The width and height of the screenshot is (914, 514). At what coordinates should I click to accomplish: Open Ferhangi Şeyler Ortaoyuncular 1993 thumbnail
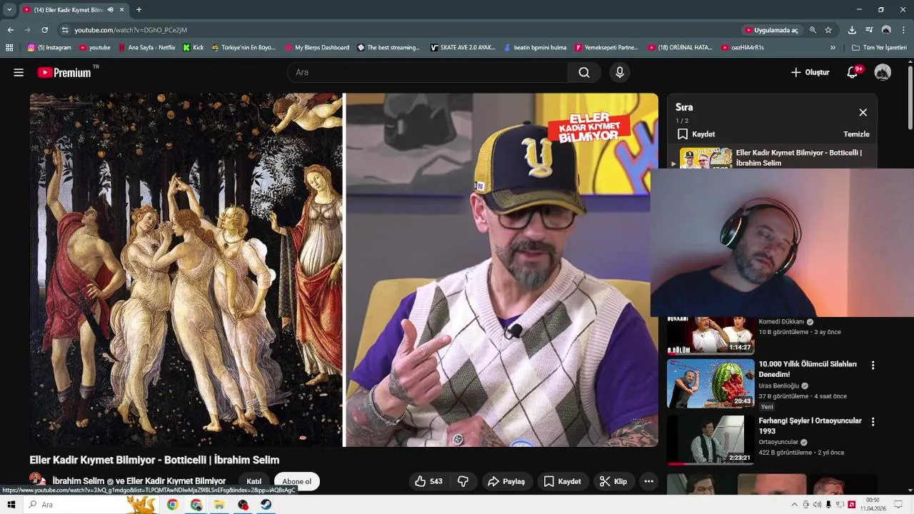click(710, 440)
